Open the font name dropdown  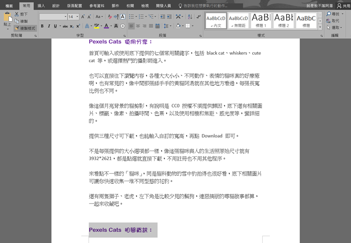[x=65, y=17]
